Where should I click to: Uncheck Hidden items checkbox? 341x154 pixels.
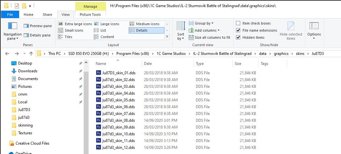238,37
